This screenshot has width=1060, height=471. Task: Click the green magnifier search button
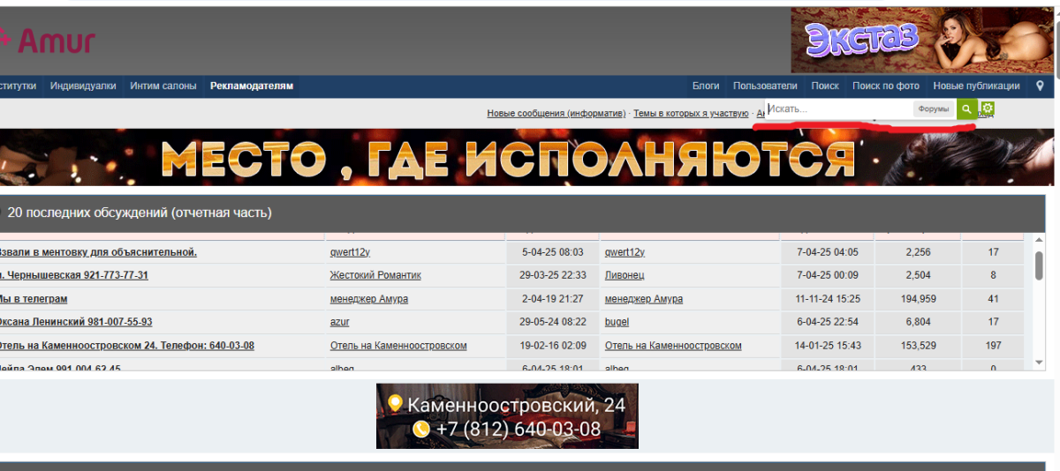(x=967, y=109)
